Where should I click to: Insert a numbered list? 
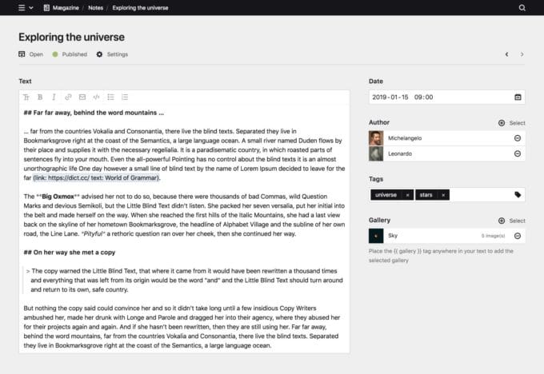coord(125,97)
